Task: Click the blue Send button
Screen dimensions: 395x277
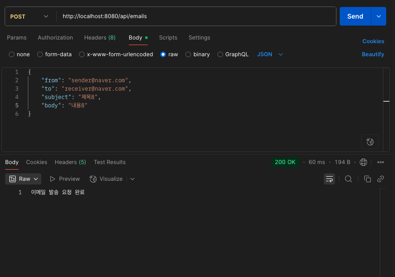Action: (x=355, y=16)
